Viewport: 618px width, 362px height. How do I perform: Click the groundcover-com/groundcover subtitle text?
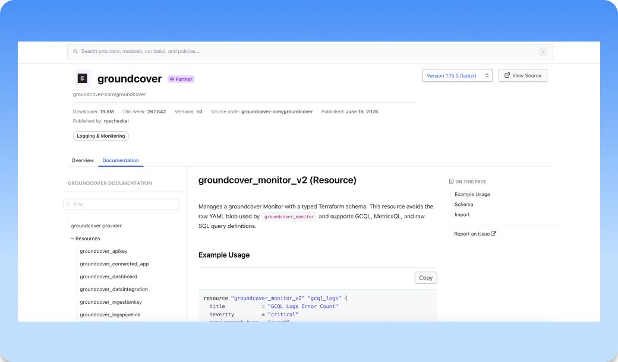click(x=109, y=94)
